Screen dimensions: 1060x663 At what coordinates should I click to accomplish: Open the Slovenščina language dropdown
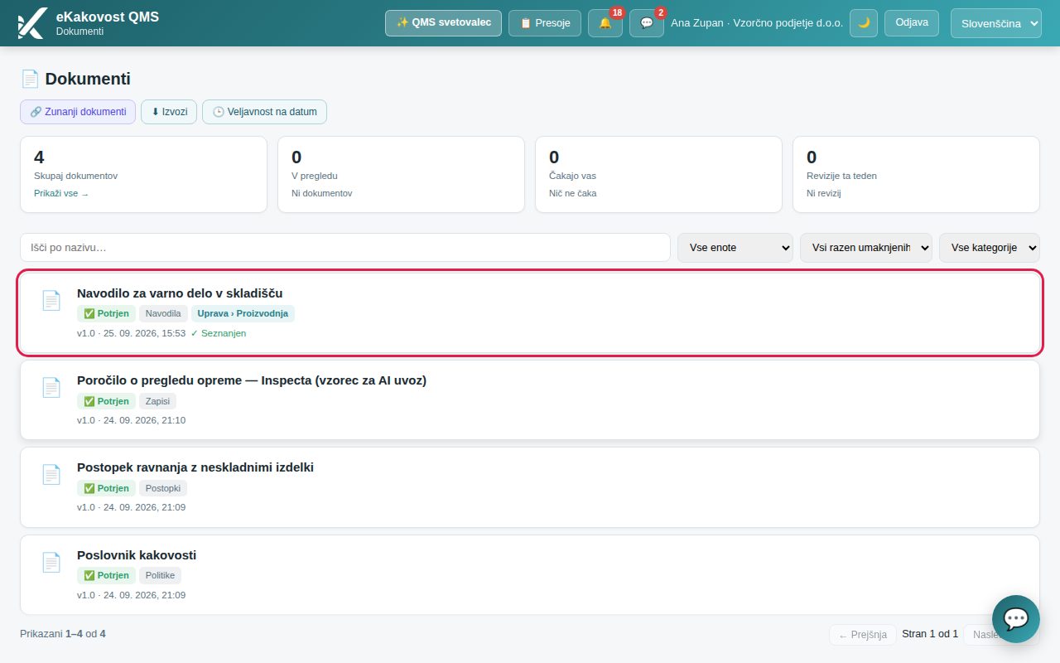point(996,23)
